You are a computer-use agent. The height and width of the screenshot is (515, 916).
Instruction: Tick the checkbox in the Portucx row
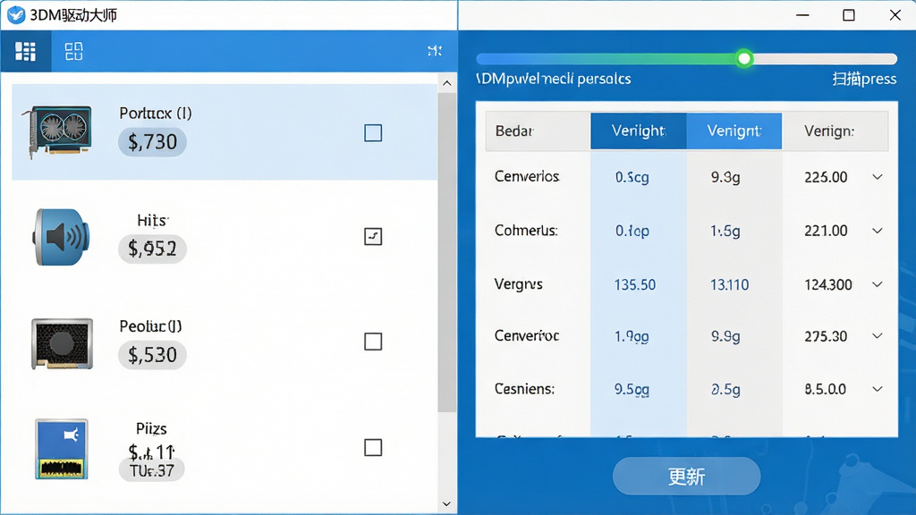[x=373, y=133]
